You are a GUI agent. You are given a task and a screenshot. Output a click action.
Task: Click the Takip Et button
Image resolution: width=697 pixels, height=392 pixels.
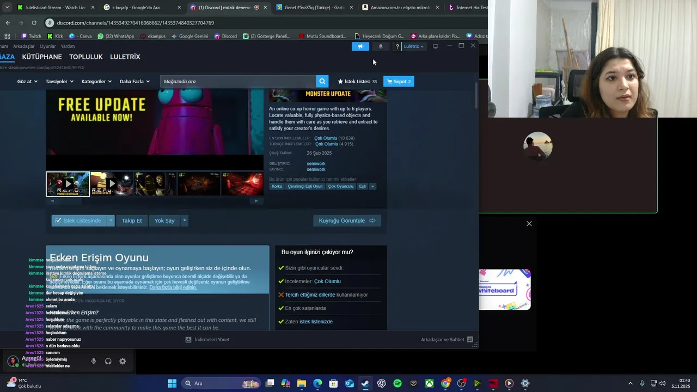(132, 220)
